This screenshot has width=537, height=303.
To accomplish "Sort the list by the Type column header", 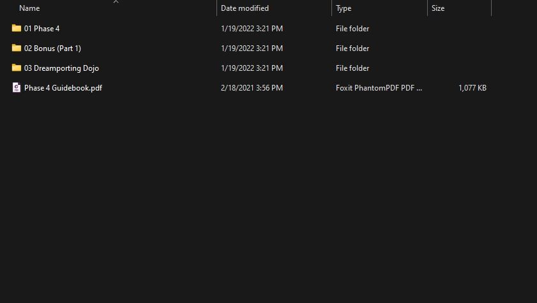I will [x=344, y=8].
